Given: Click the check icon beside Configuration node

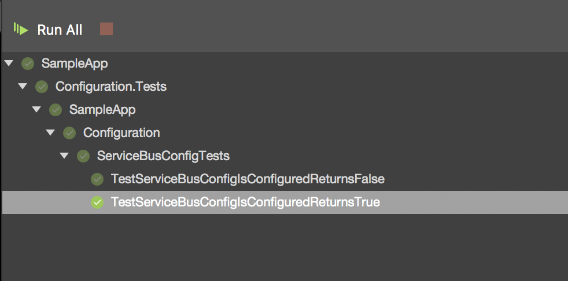Looking at the screenshot, I should coord(69,133).
